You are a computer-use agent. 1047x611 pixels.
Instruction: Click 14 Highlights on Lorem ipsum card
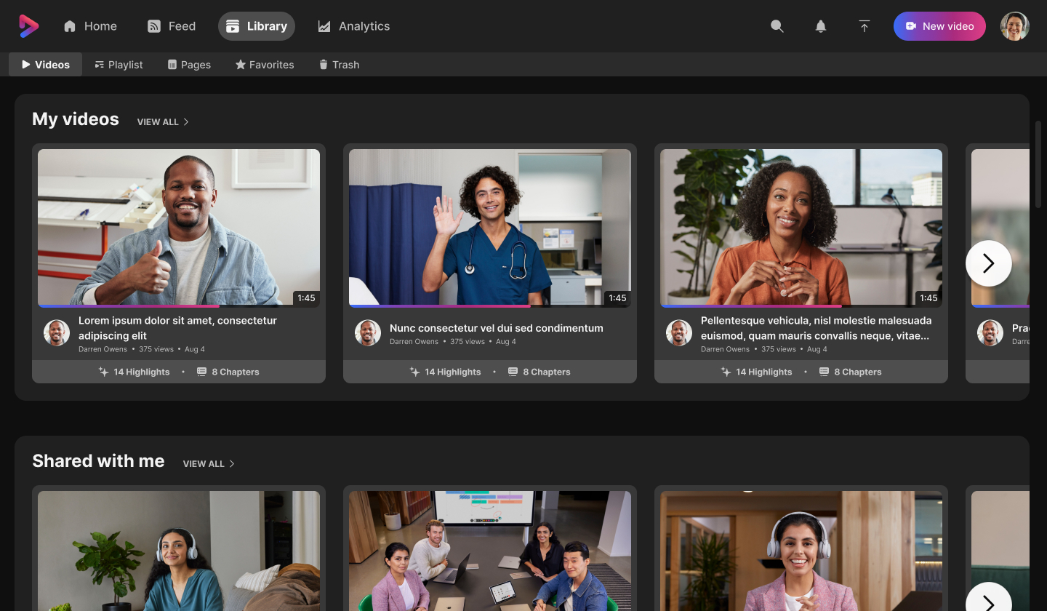[134, 372]
